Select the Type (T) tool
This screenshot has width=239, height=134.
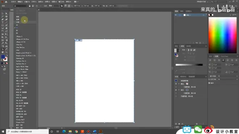tap(3, 22)
